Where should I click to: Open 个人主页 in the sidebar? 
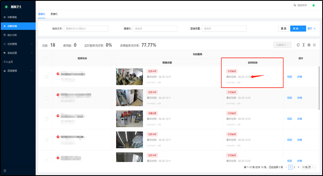18,62
